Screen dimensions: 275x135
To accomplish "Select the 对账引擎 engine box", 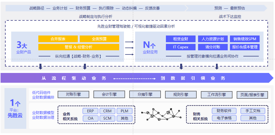I will (73, 94).
